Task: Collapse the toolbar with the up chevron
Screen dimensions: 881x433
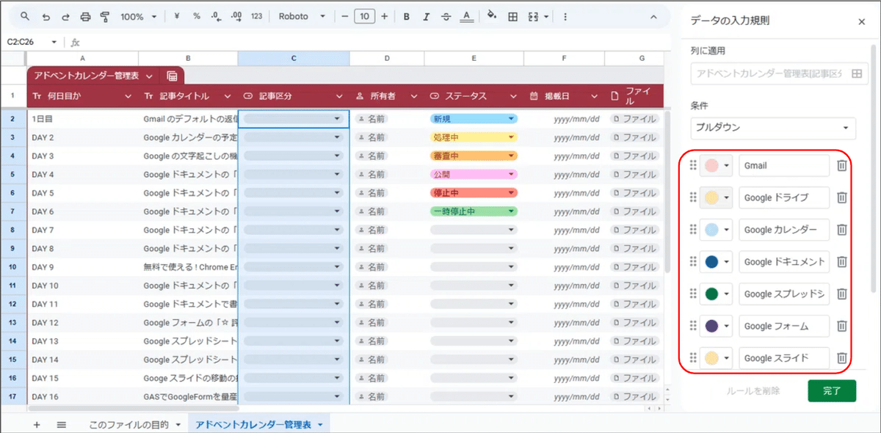Action: (654, 16)
